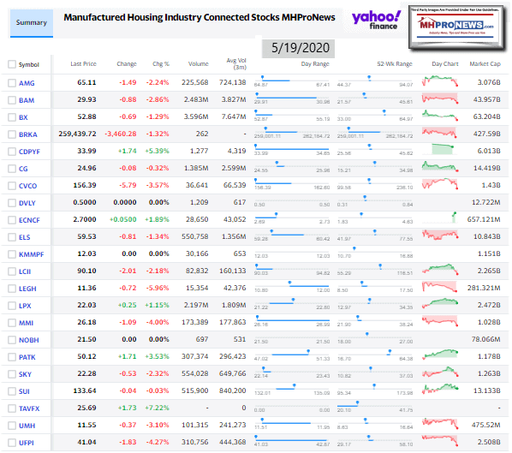Screen dimensions: 512x453
Task: Open the CVCO ticker link
Action: [x=27, y=186]
